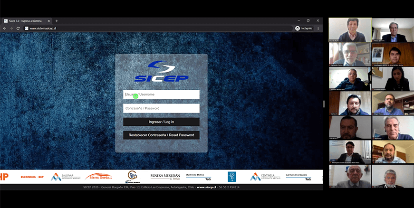
Task: Open a new tab with the plus icon
Action: [57, 21]
